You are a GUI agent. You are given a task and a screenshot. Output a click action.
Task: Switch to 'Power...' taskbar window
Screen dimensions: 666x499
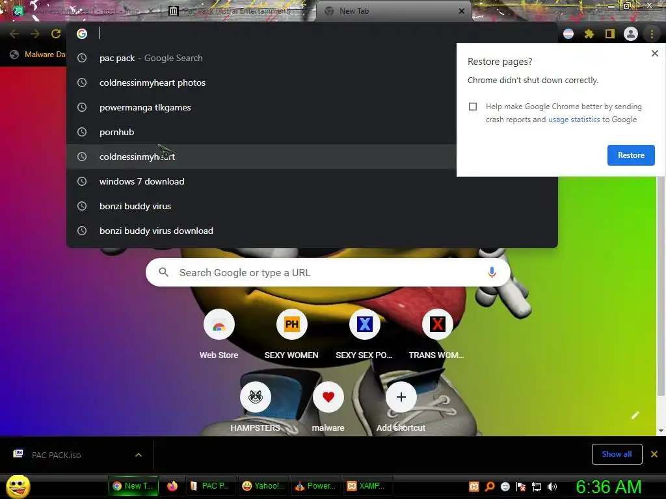coord(316,486)
